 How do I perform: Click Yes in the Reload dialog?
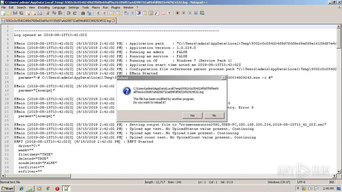coord(192,115)
